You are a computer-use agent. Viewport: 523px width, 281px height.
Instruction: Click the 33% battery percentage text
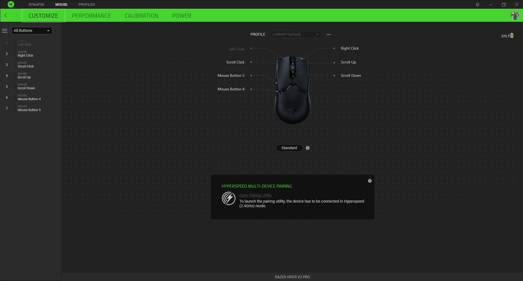[504, 36]
